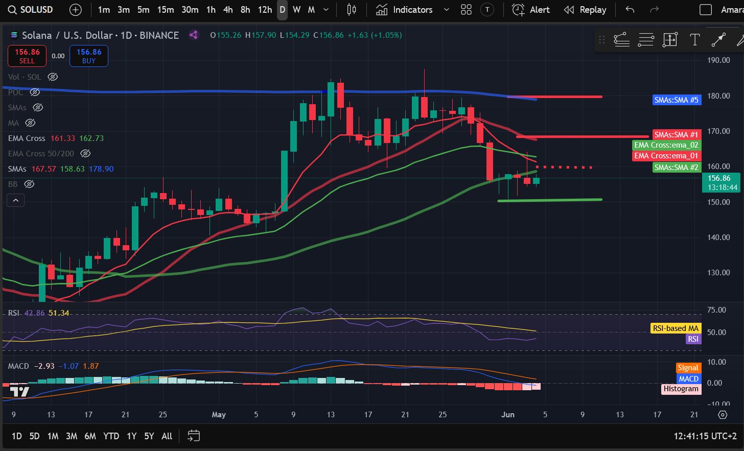Grab the drawing toolbar drag handle
The image size is (744, 451).
coord(602,40)
